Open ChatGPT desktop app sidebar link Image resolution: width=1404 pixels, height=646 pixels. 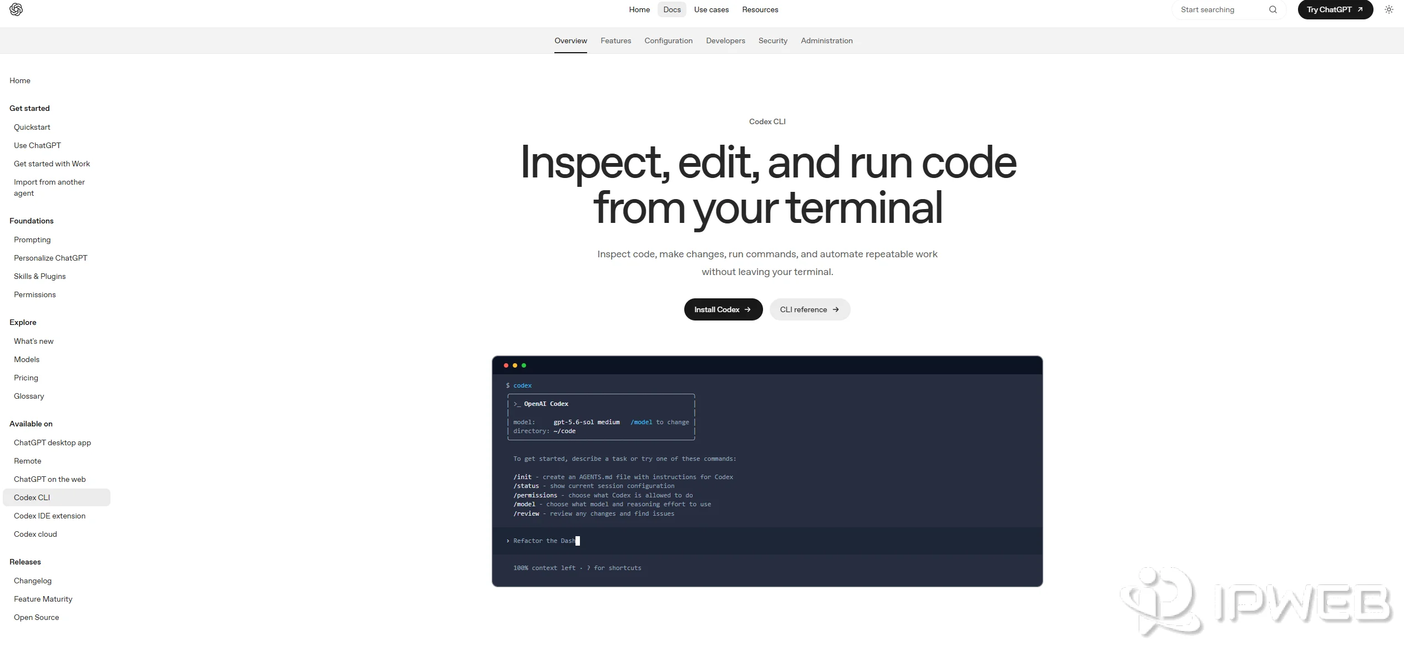point(52,442)
